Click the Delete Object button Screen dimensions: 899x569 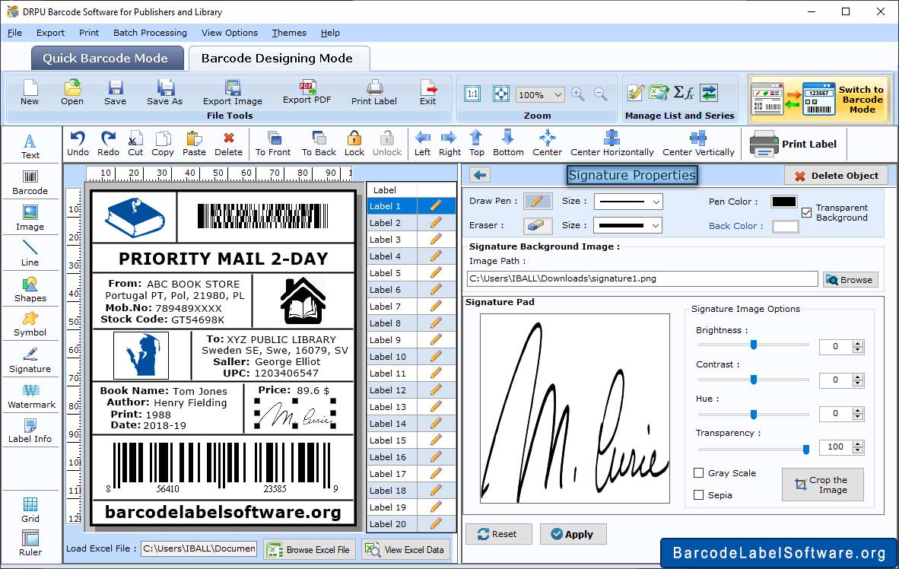coord(836,176)
